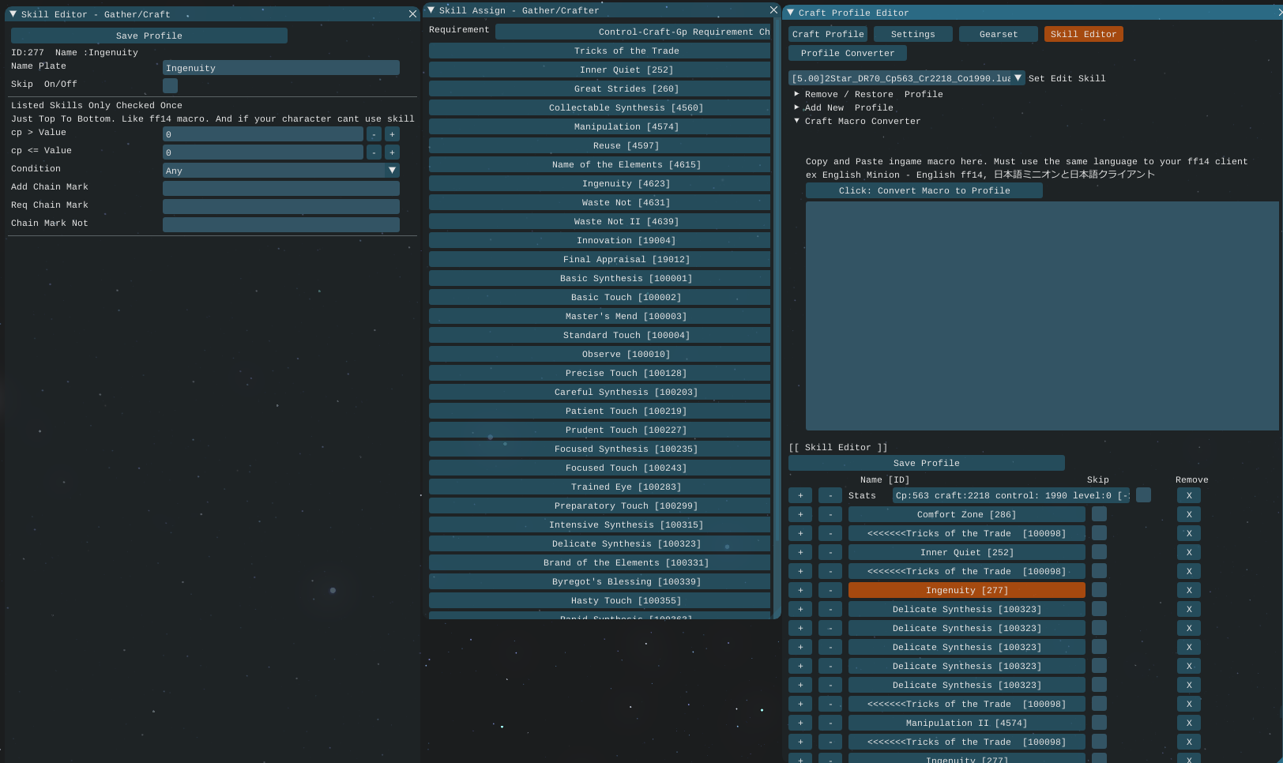The width and height of the screenshot is (1283, 763).
Task: Remove the Stats row with its X button
Action: [x=1189, y=495]
